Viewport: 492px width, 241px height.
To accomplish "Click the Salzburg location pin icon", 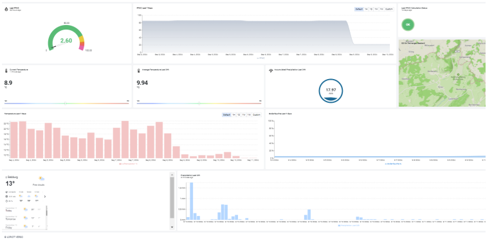I will click(x=6, y=177).
